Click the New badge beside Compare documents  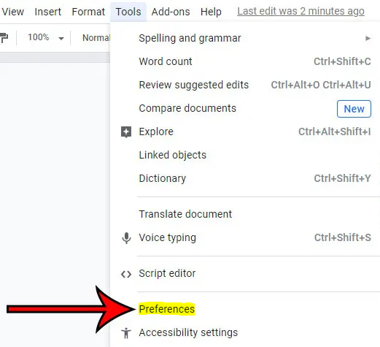pyautogui.click(x=354, y=109)
